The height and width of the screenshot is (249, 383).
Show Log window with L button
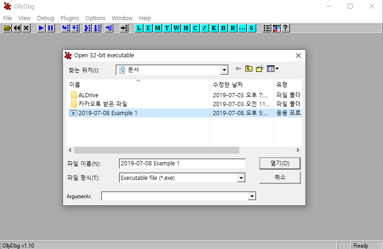(139, 28)
